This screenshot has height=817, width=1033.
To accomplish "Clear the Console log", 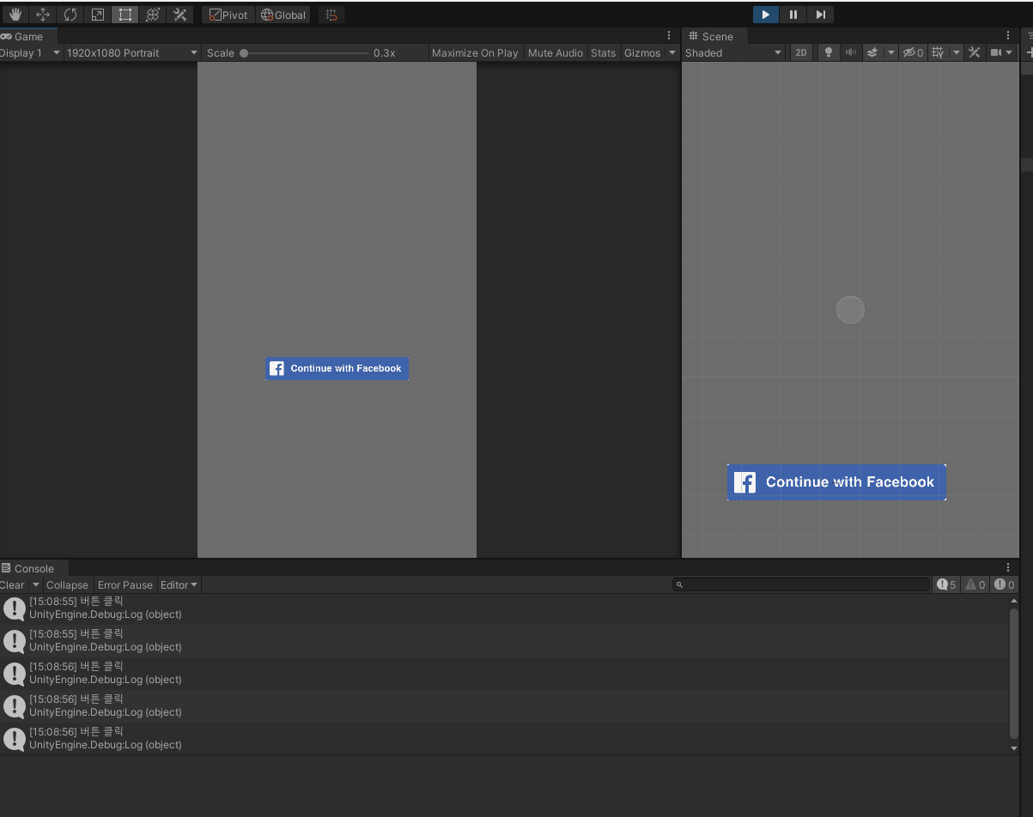I will [12, 584].
